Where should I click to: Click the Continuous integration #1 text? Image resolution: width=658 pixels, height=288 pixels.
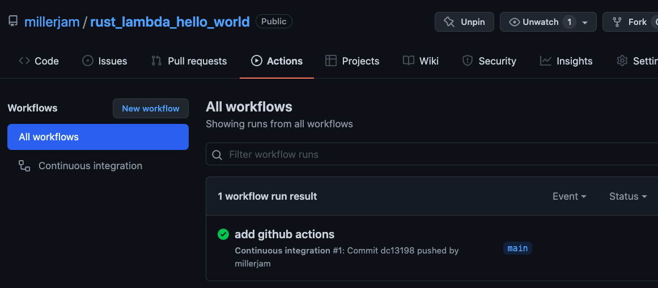tap(289, 251)
